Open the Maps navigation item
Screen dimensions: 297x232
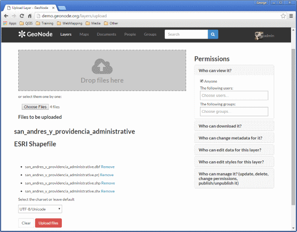coord(84,34)
